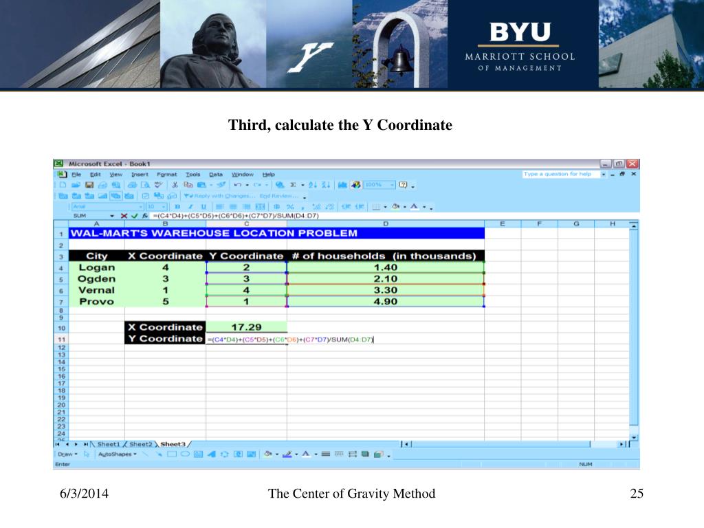Open the Data menu
Viewport: 704px width, 528px height.
(215, 175)
